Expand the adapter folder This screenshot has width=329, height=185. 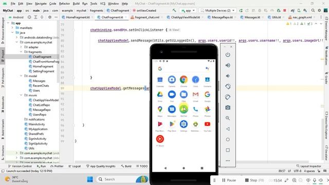point(21,47)
